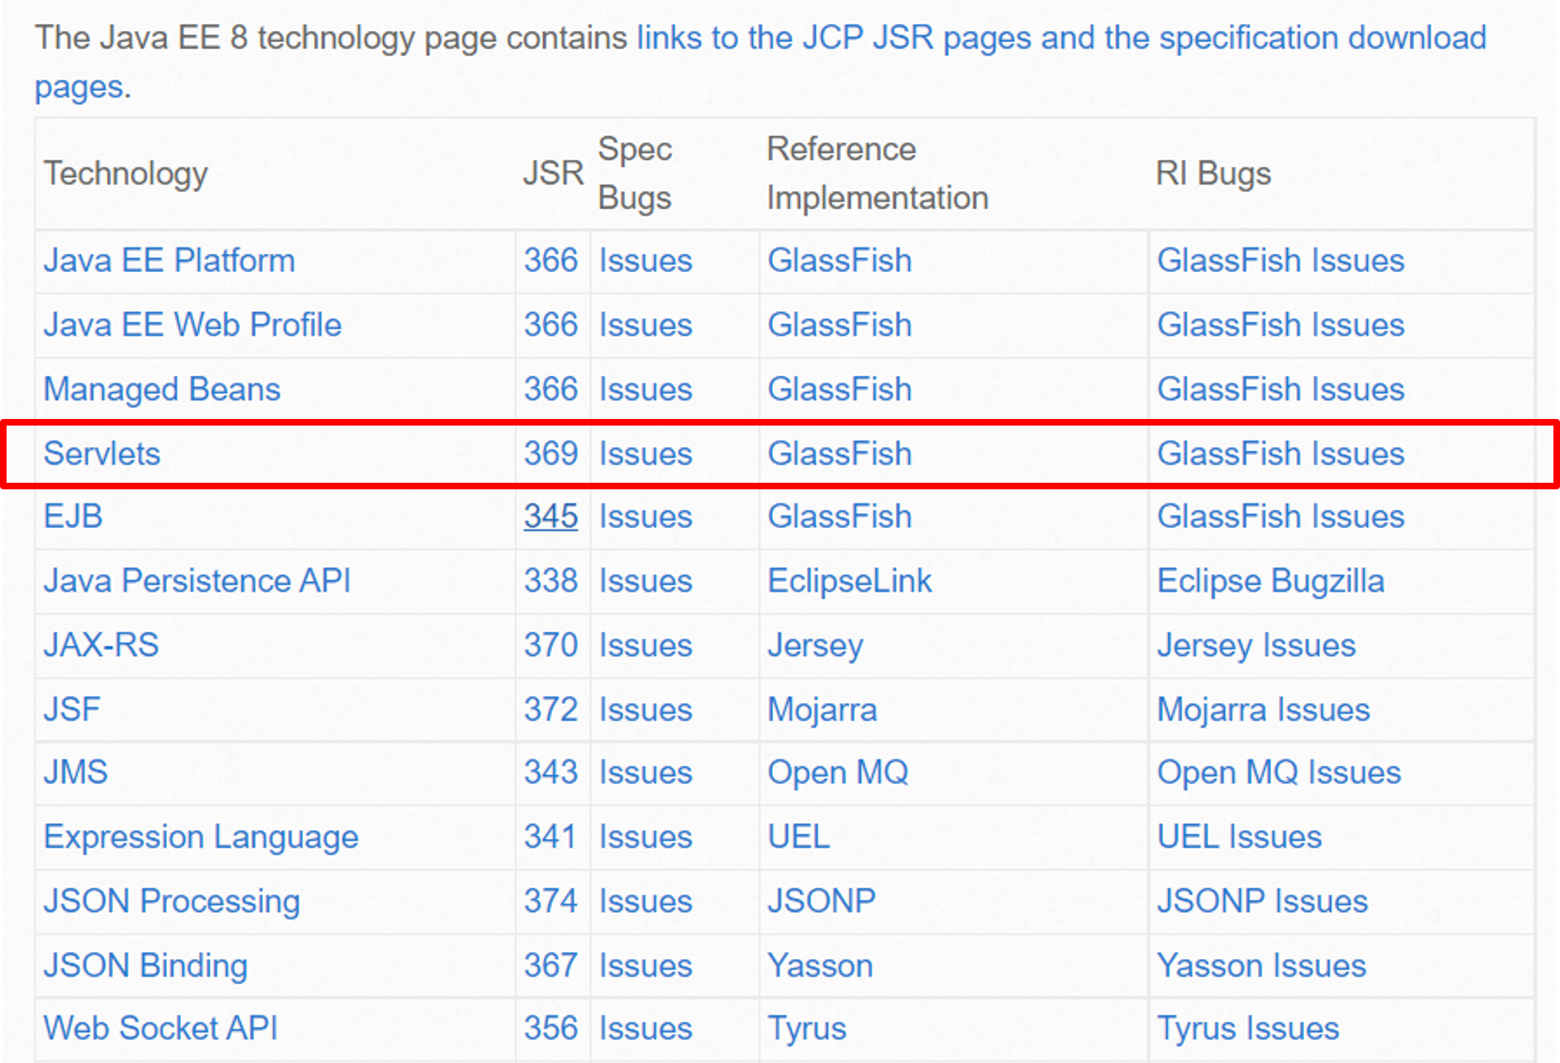Open the JSONP reference implementation link
The height and width of the screenshot is (1063, 1560).
pos(821,901)
